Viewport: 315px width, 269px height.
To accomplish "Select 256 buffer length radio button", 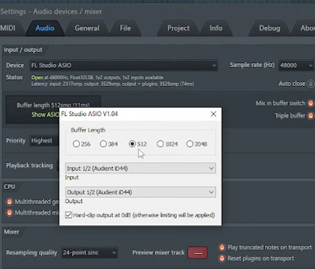I will pyautogui.click(x=76, y=144).
